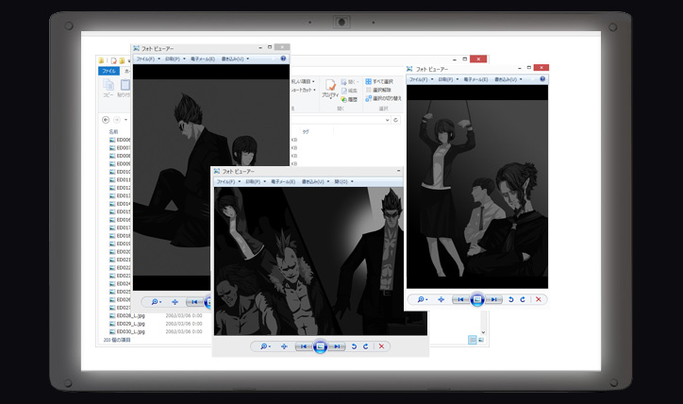Click the fit-to-window icon in the left Photo Viewer

pyautogui.click(x=175, y=301)
